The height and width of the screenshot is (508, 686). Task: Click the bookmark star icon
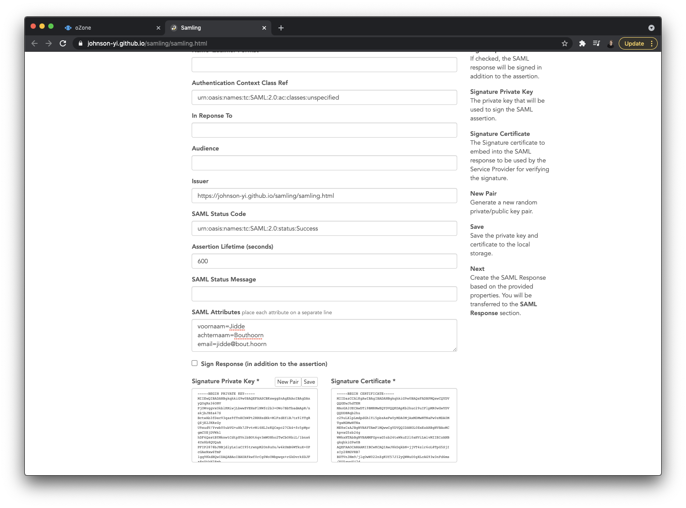pos(565,43)
